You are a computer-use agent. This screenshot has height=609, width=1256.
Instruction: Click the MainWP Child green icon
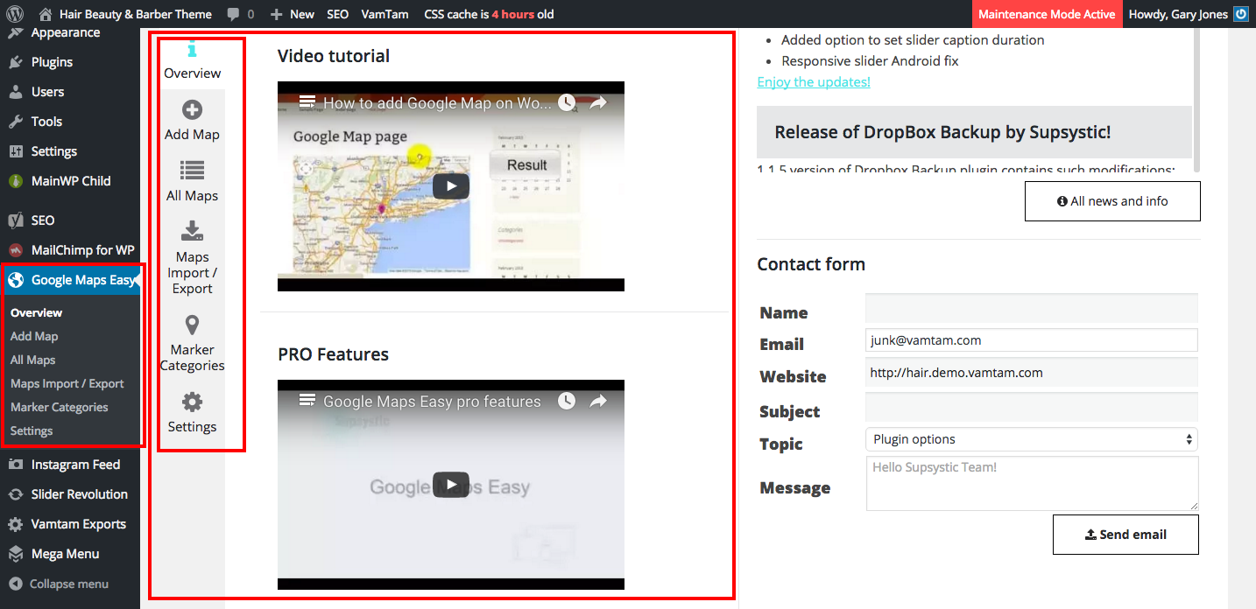pyautogui.click(x=15, y=181)
